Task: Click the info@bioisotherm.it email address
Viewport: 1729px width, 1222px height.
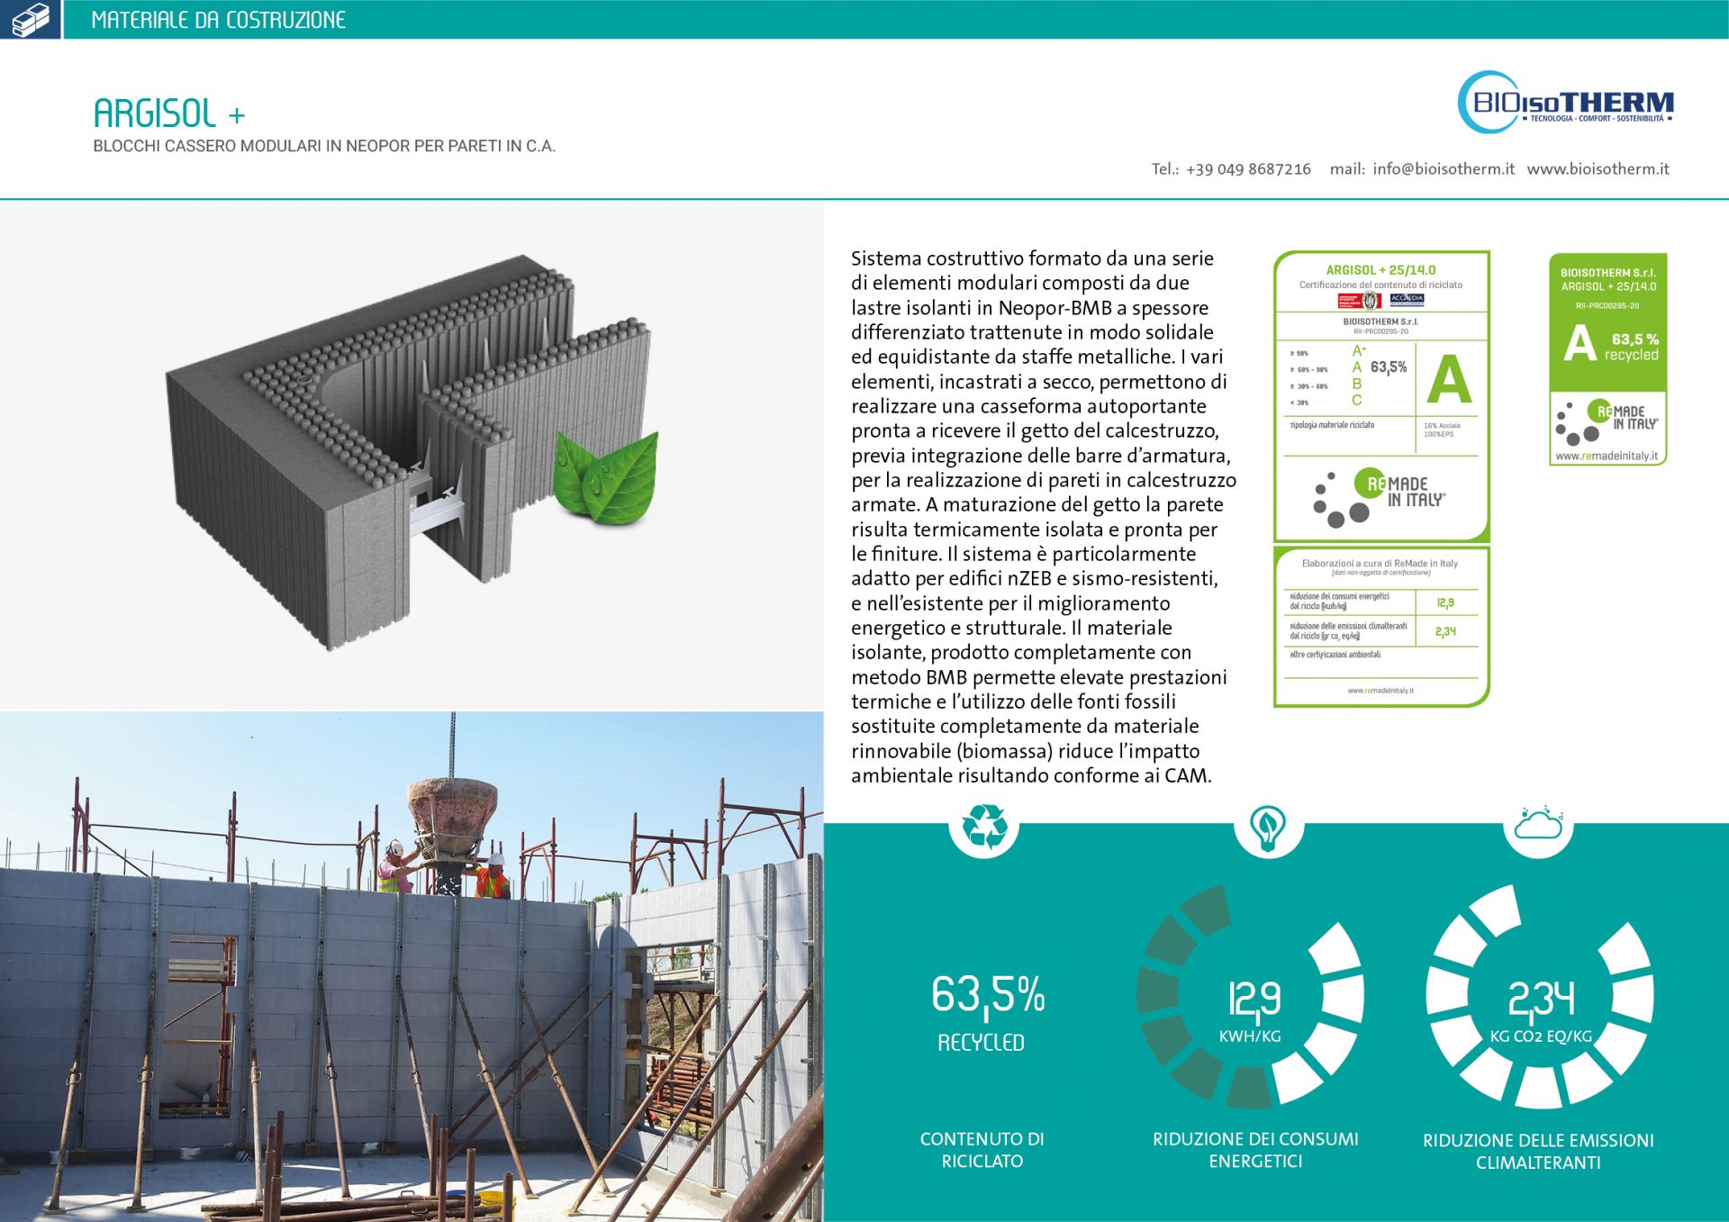Action: point(1444,168)
